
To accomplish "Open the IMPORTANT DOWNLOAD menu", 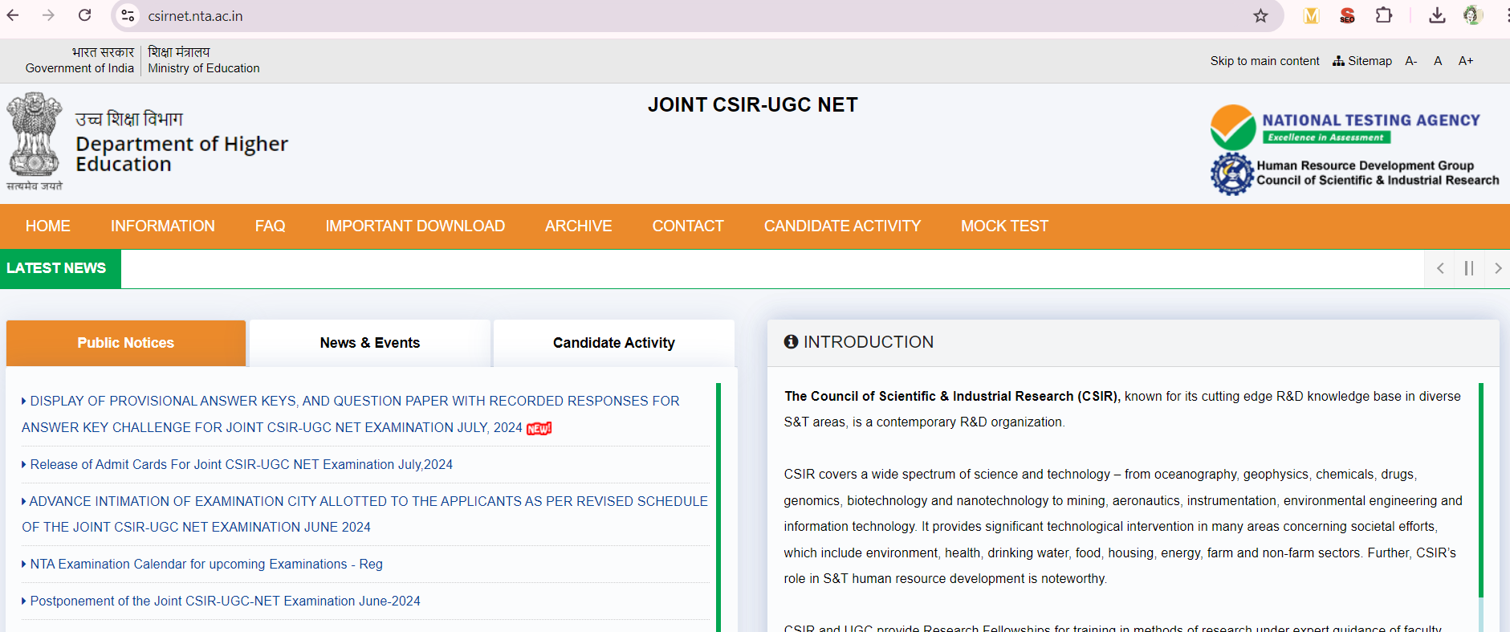I will (x=415, y=226).
